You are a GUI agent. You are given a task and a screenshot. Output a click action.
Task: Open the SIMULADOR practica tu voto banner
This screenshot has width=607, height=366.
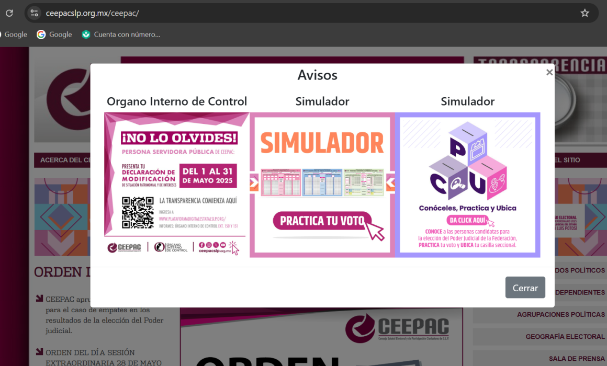322,185
